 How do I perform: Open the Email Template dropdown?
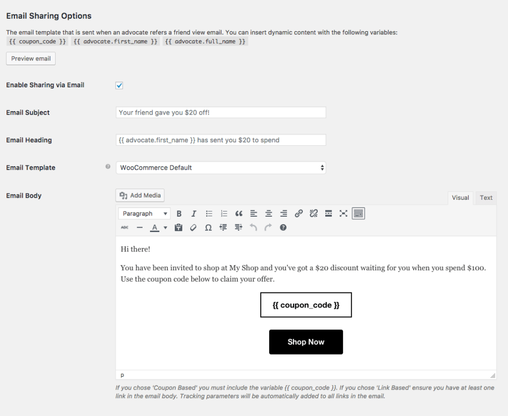(x=220, y=168)
